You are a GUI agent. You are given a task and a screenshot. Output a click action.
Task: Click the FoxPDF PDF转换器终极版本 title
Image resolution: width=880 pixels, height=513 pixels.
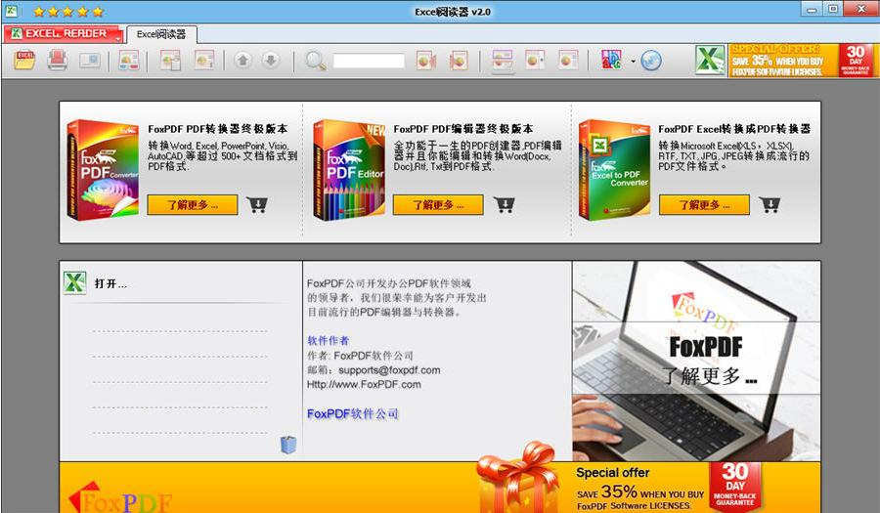point(218,129)
